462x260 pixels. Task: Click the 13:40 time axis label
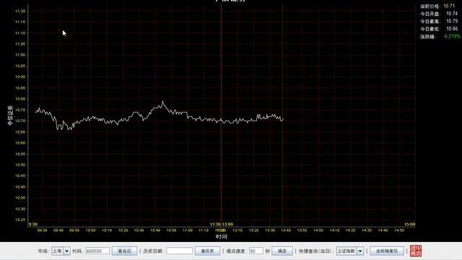(x=286, y=230)
